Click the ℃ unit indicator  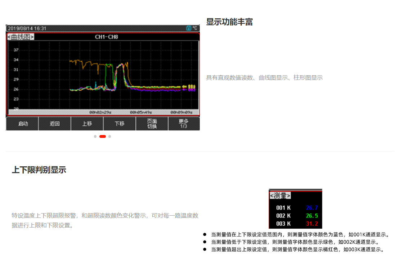[195, 28]
